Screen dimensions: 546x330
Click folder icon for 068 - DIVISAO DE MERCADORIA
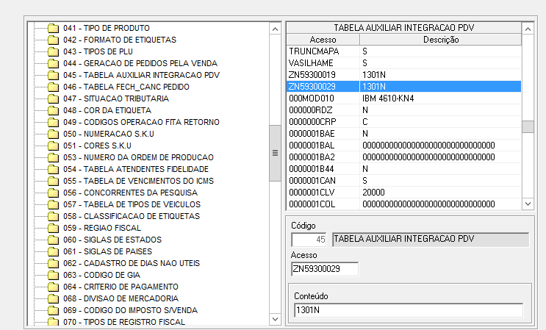tap(53, 298)
